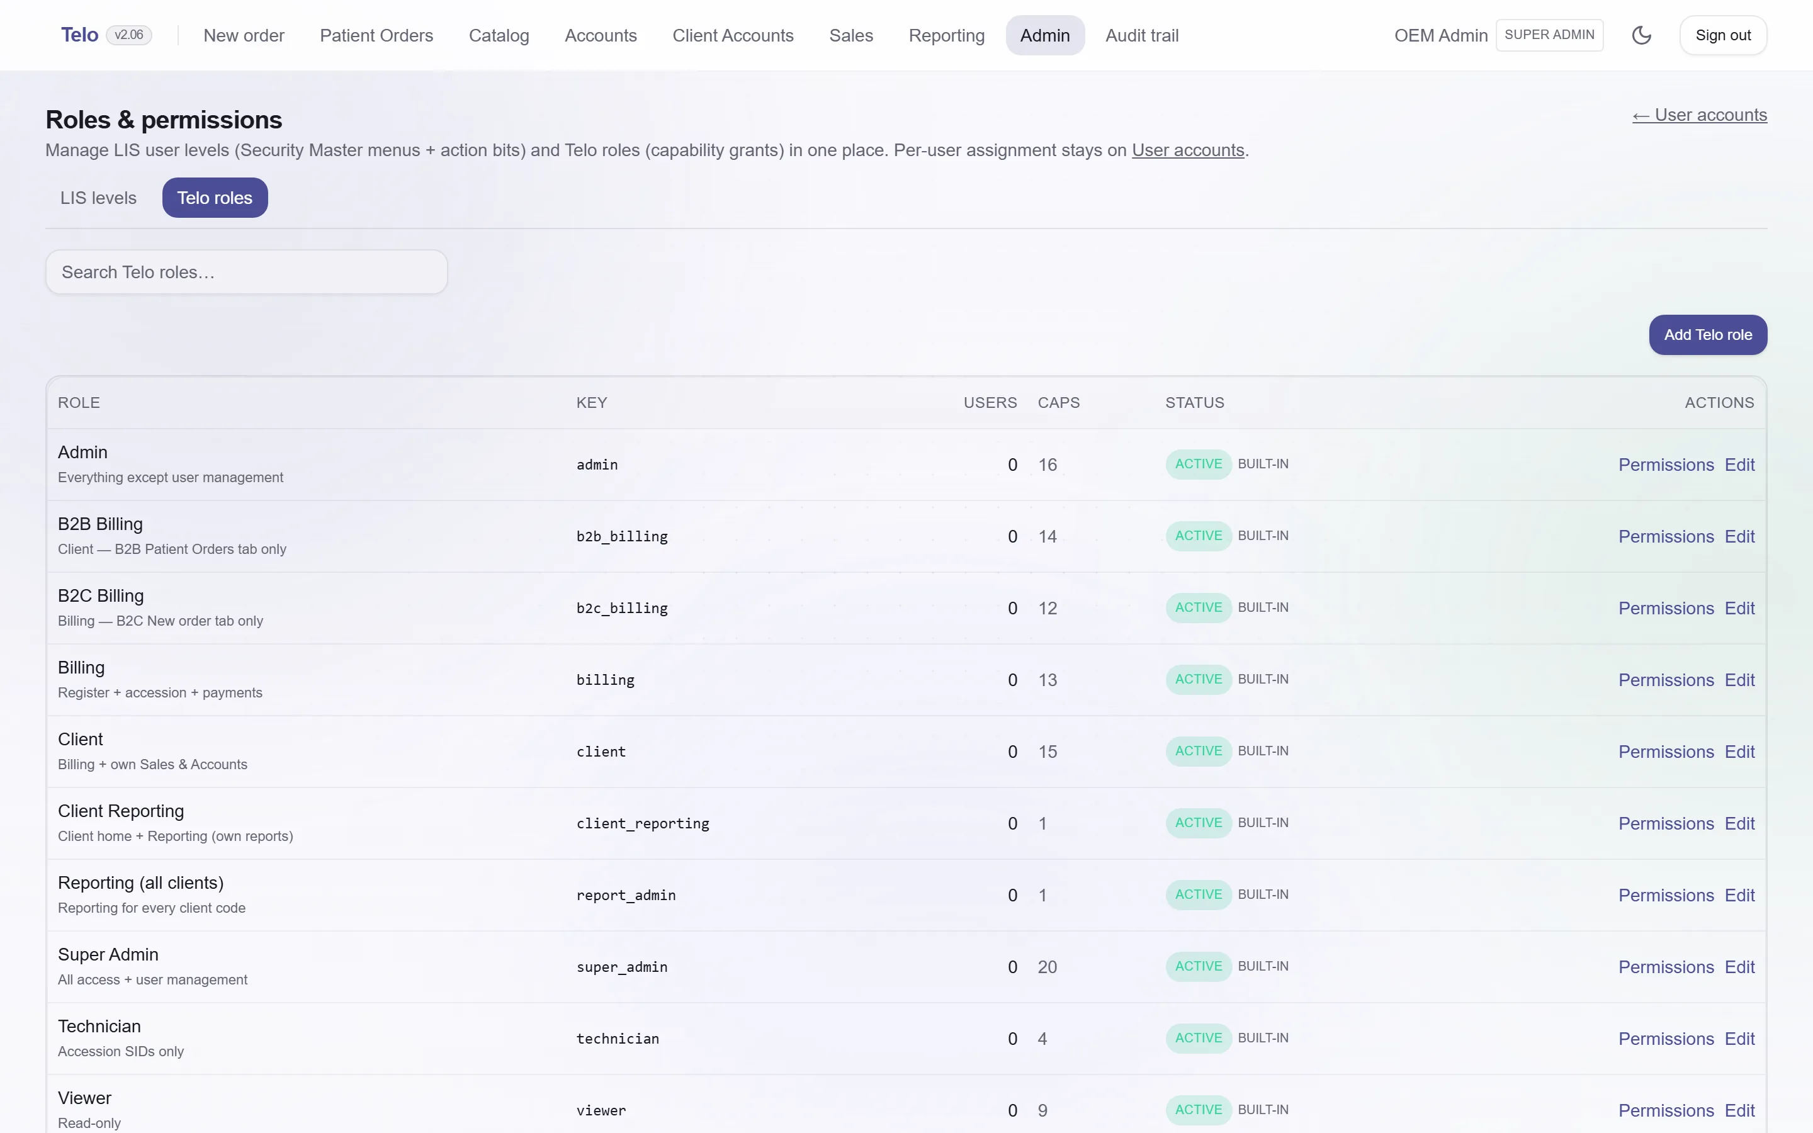The height and width of the screenshot is (1133, 1813).
Task: Open Permissions for B2C Billing
Action: (x=1666, y=609)
